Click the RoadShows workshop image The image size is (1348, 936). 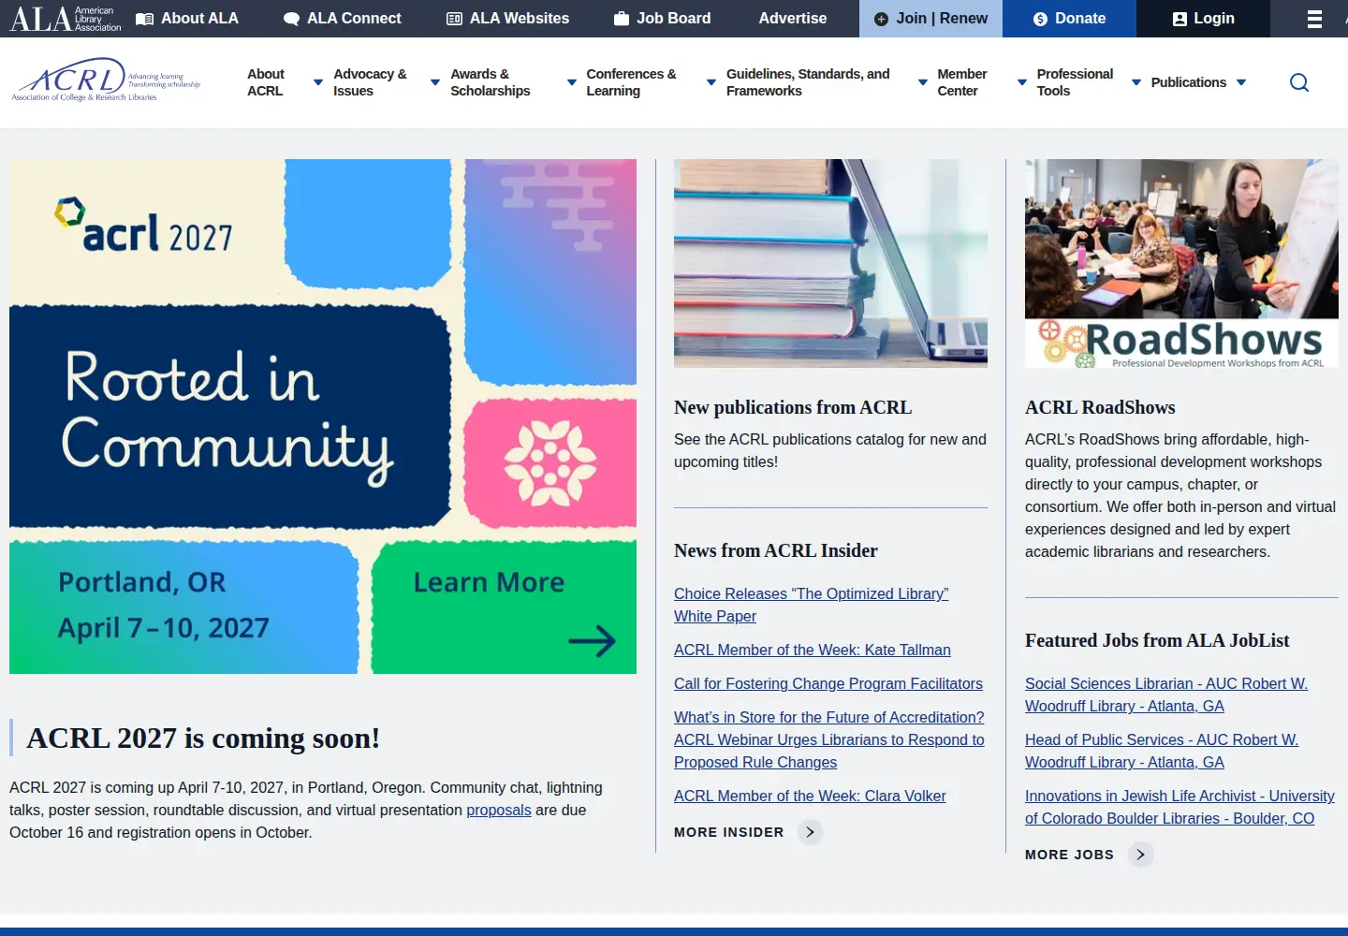click(1181, 263)
